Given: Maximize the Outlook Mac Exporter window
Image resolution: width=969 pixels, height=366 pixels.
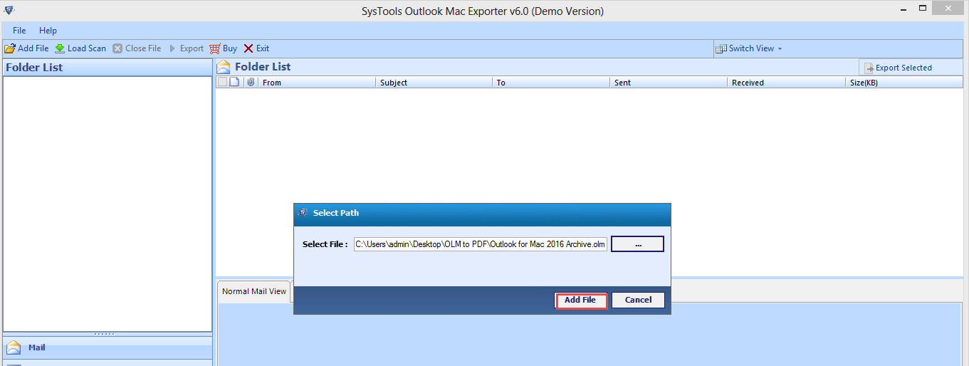Looking at the screenshot, I should point(923,9).
